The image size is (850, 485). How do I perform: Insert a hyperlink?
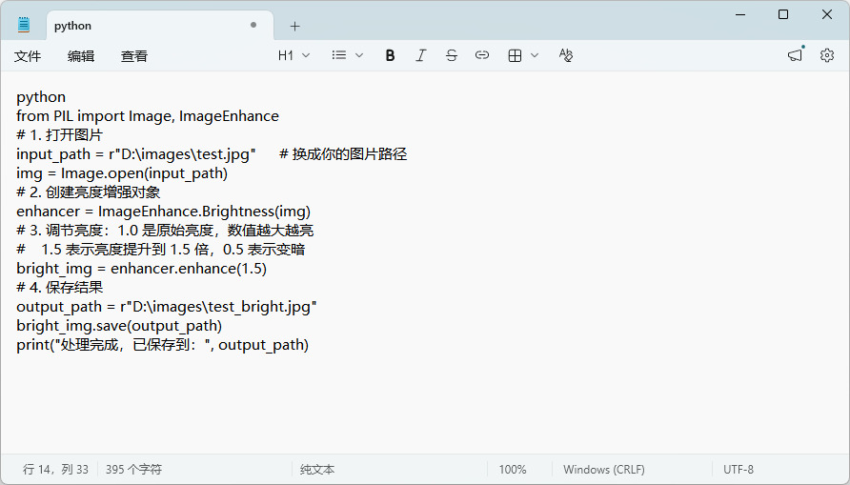[x=482, y=55]
